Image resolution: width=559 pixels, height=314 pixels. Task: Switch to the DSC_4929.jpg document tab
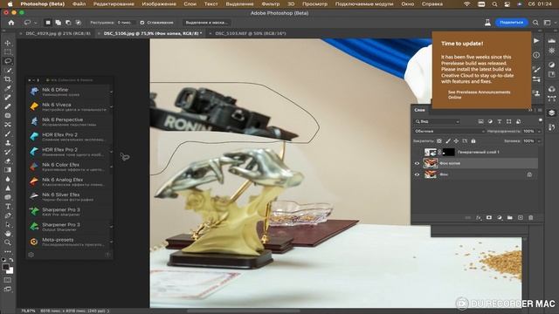pos(59,33)
